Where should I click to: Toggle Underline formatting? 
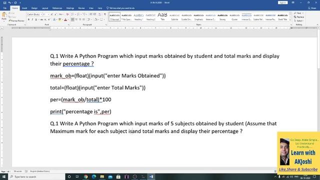[x=36, y=19]
